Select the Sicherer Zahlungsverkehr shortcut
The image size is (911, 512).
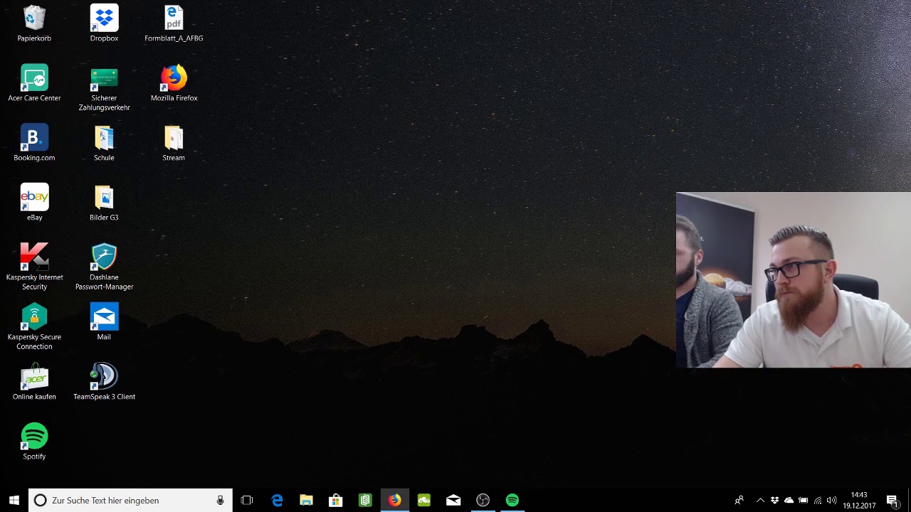[104, 88]
